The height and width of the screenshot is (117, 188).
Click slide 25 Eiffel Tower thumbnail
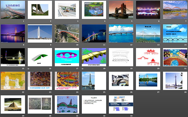[94, 81]
